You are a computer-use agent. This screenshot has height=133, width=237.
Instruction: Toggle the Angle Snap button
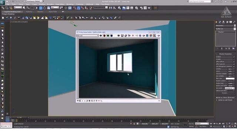(79, 8)
